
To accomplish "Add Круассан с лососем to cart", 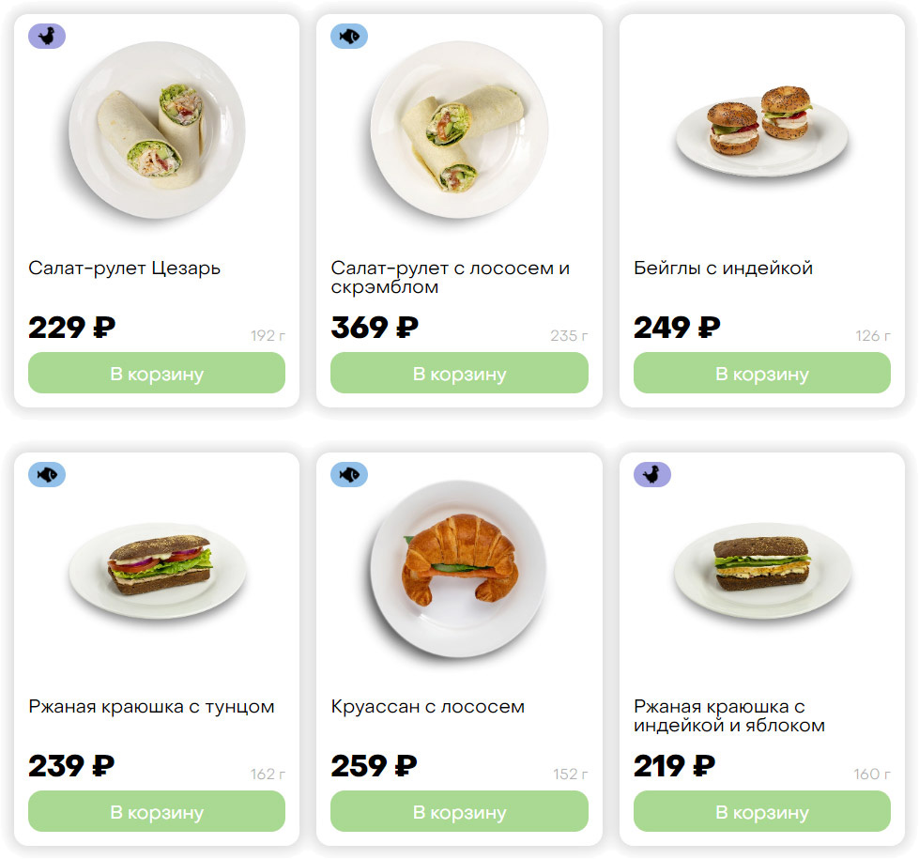I will [x=459, y=812].
